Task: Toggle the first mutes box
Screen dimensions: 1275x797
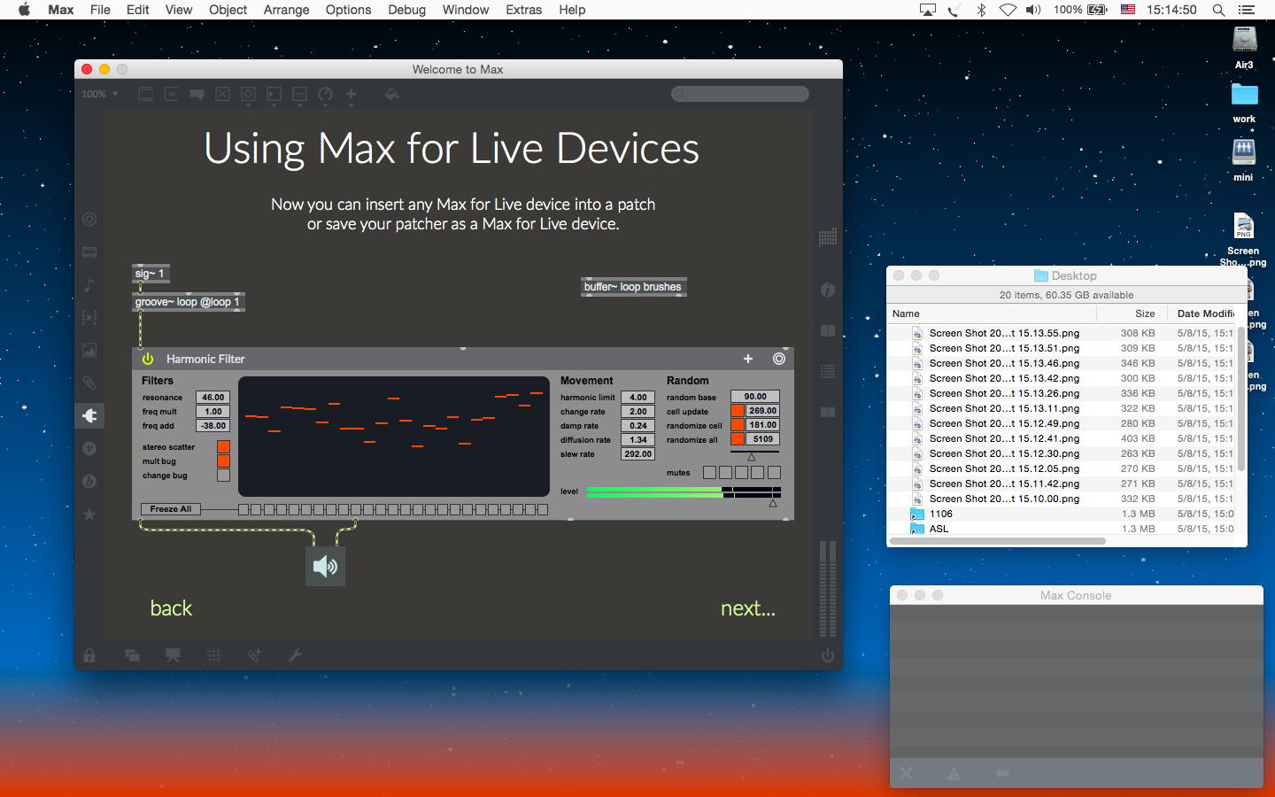Action: point(709,473)
